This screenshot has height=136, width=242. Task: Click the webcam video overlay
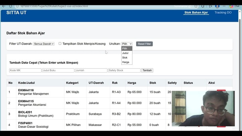(203, 108)
